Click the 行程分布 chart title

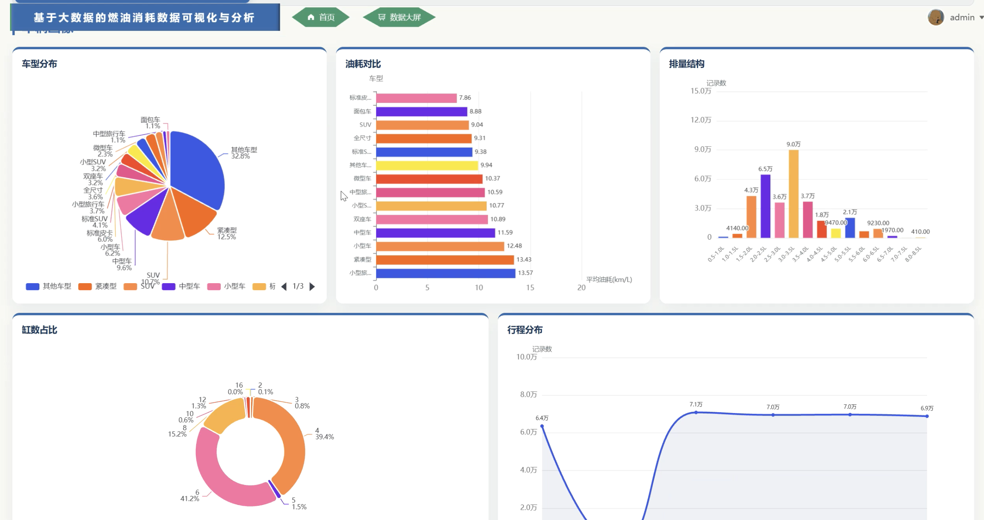pyautogui.click(x=525, y=330)
